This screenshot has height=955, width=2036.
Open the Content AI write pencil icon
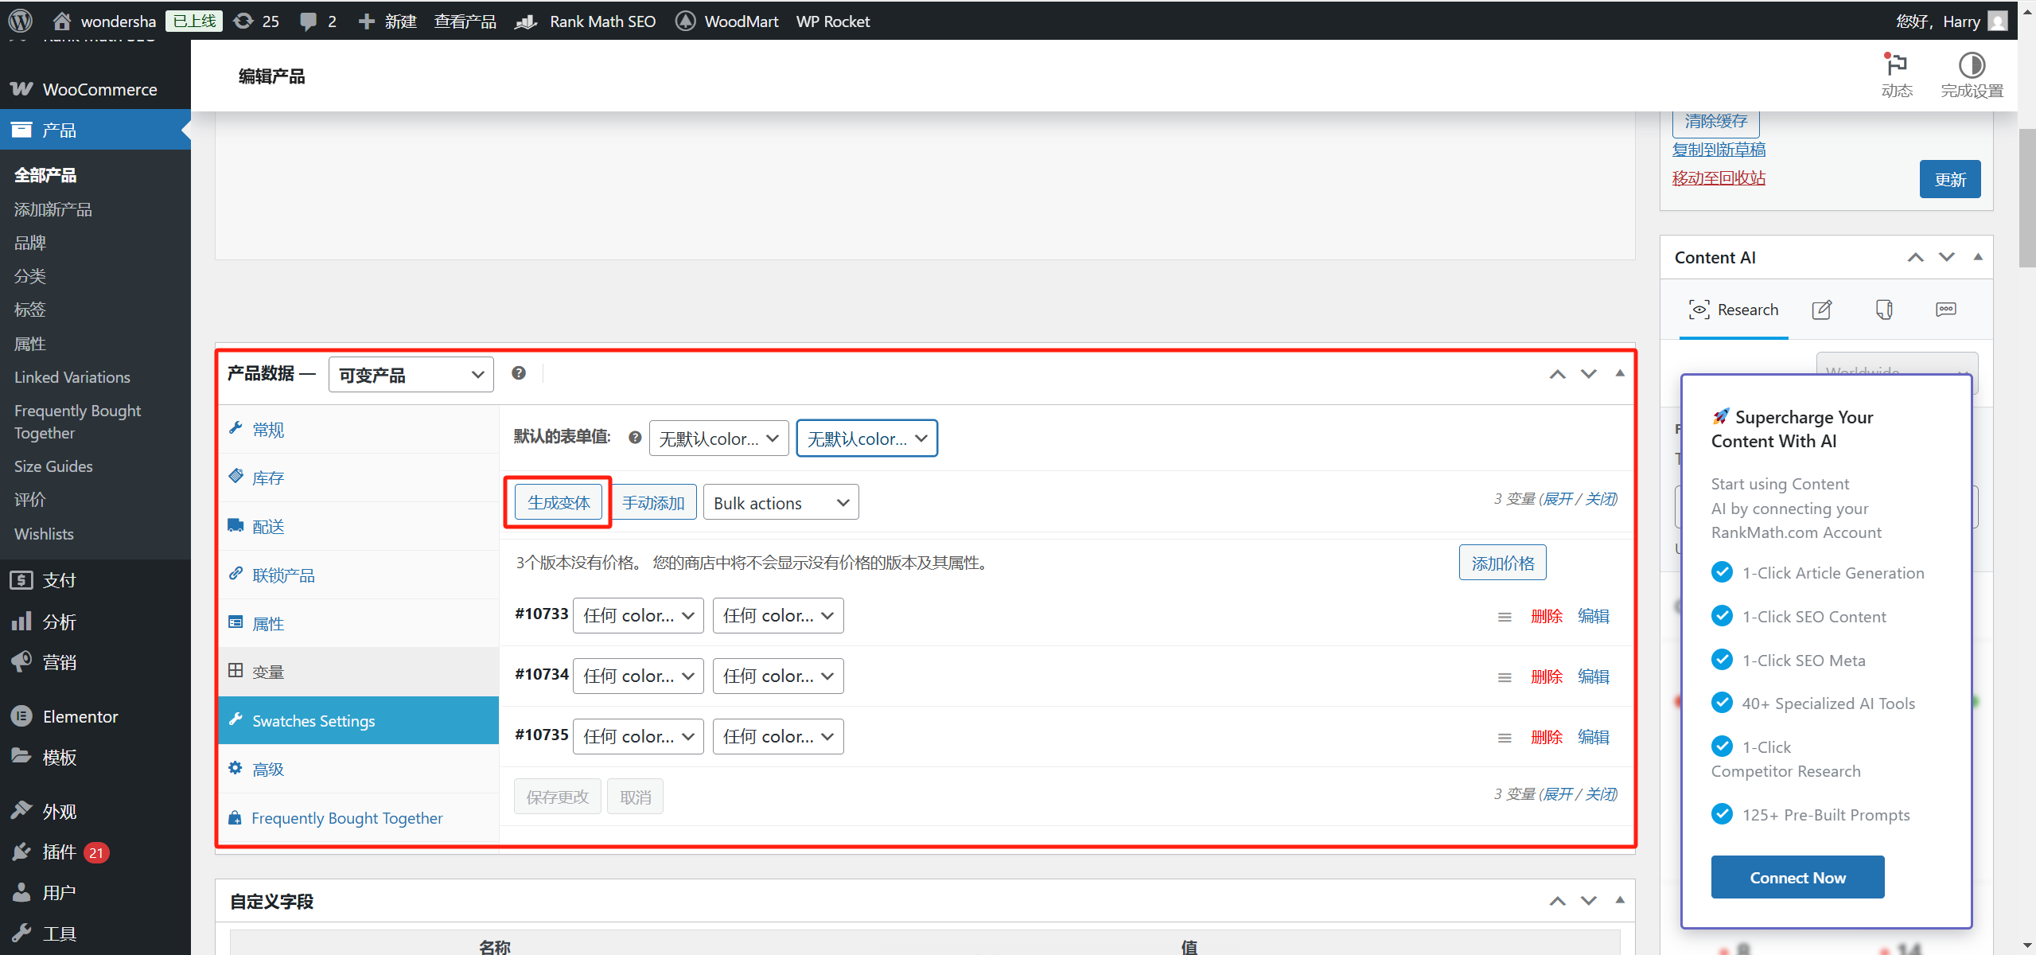pyautogui.click(x=1821, y=310)
